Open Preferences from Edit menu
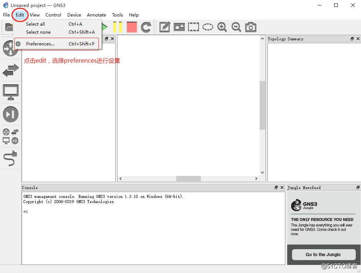 [57, 44]
